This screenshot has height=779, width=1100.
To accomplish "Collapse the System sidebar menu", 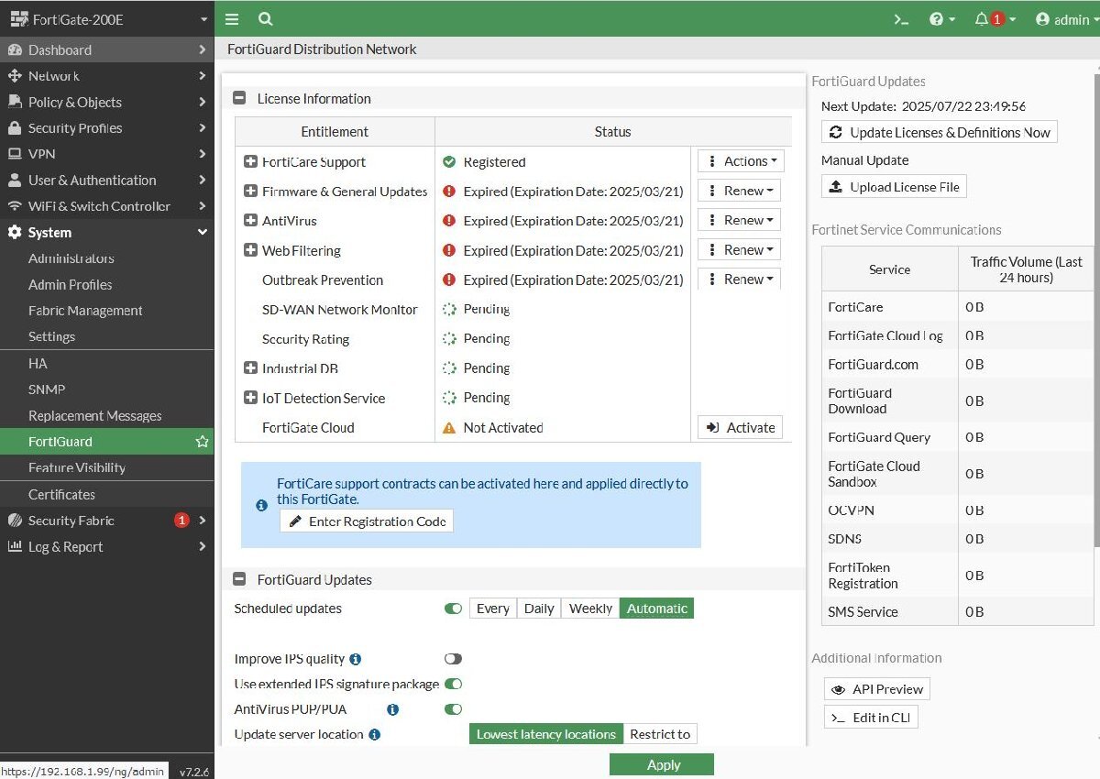I will (107, 233).
